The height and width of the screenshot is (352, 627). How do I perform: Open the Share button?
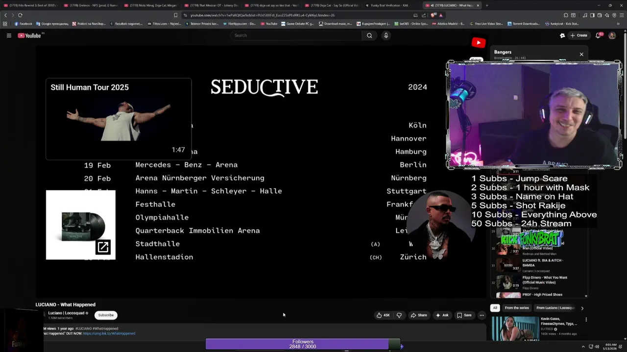pyautogui.click(x=419, y=315)
